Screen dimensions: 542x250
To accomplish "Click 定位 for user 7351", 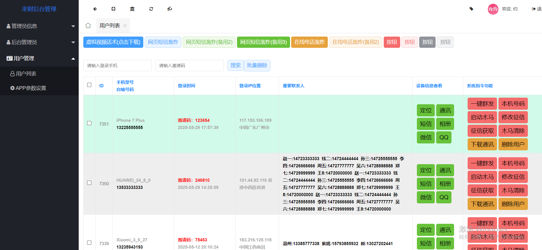I will [426, 110].
